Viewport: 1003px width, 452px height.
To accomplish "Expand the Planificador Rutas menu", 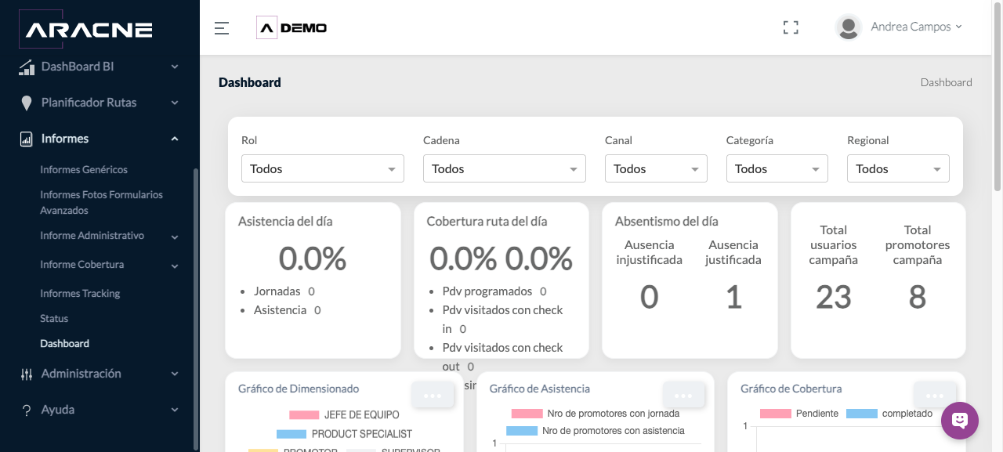I will point(175,103).
